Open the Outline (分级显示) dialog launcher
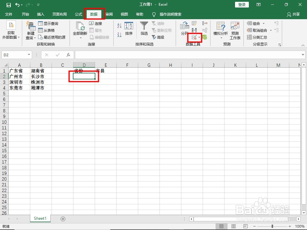This screenshot has height=230, width=307. (x=280, y=45)
